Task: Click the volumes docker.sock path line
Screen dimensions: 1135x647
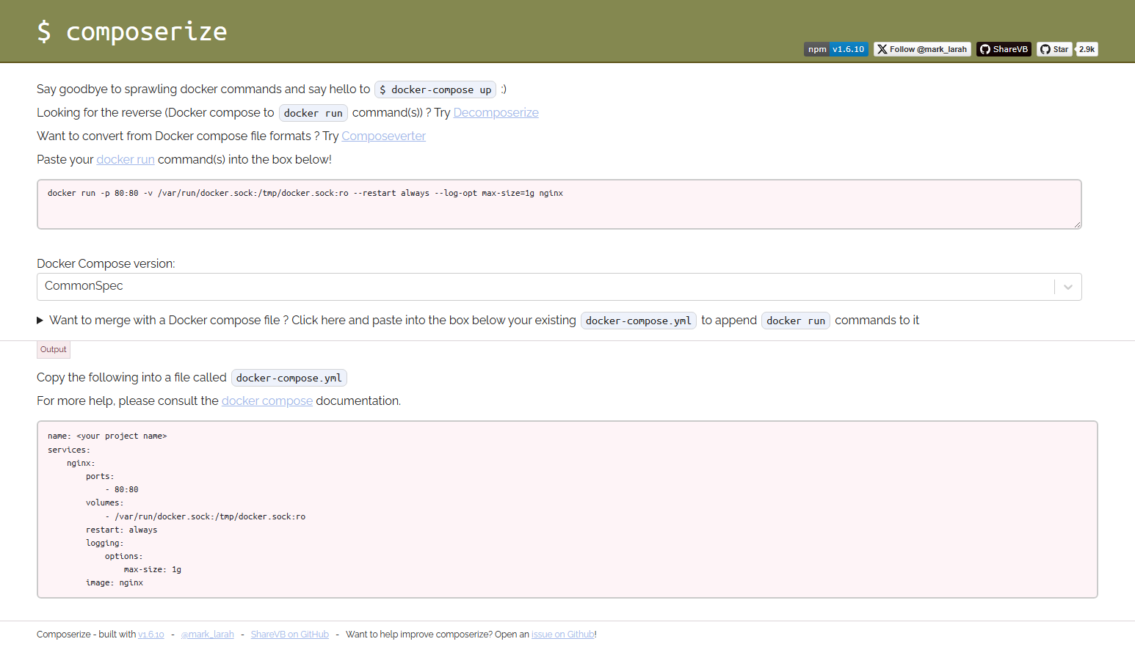Action: coord(206,516)
